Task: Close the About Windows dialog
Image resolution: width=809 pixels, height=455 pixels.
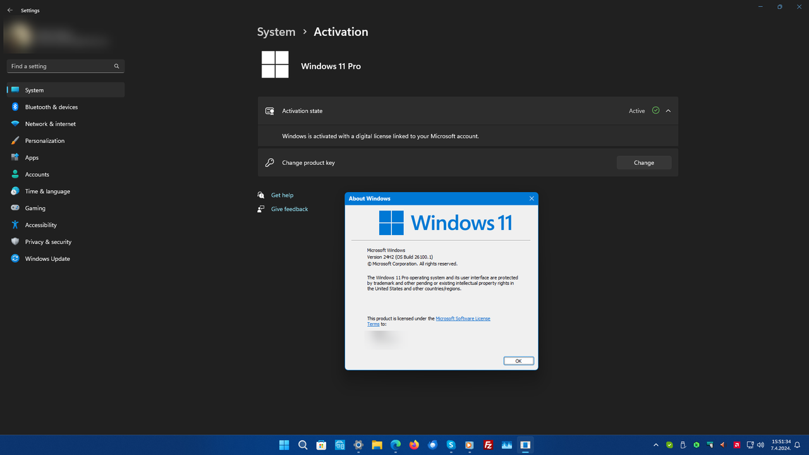Action: [532, 198]
